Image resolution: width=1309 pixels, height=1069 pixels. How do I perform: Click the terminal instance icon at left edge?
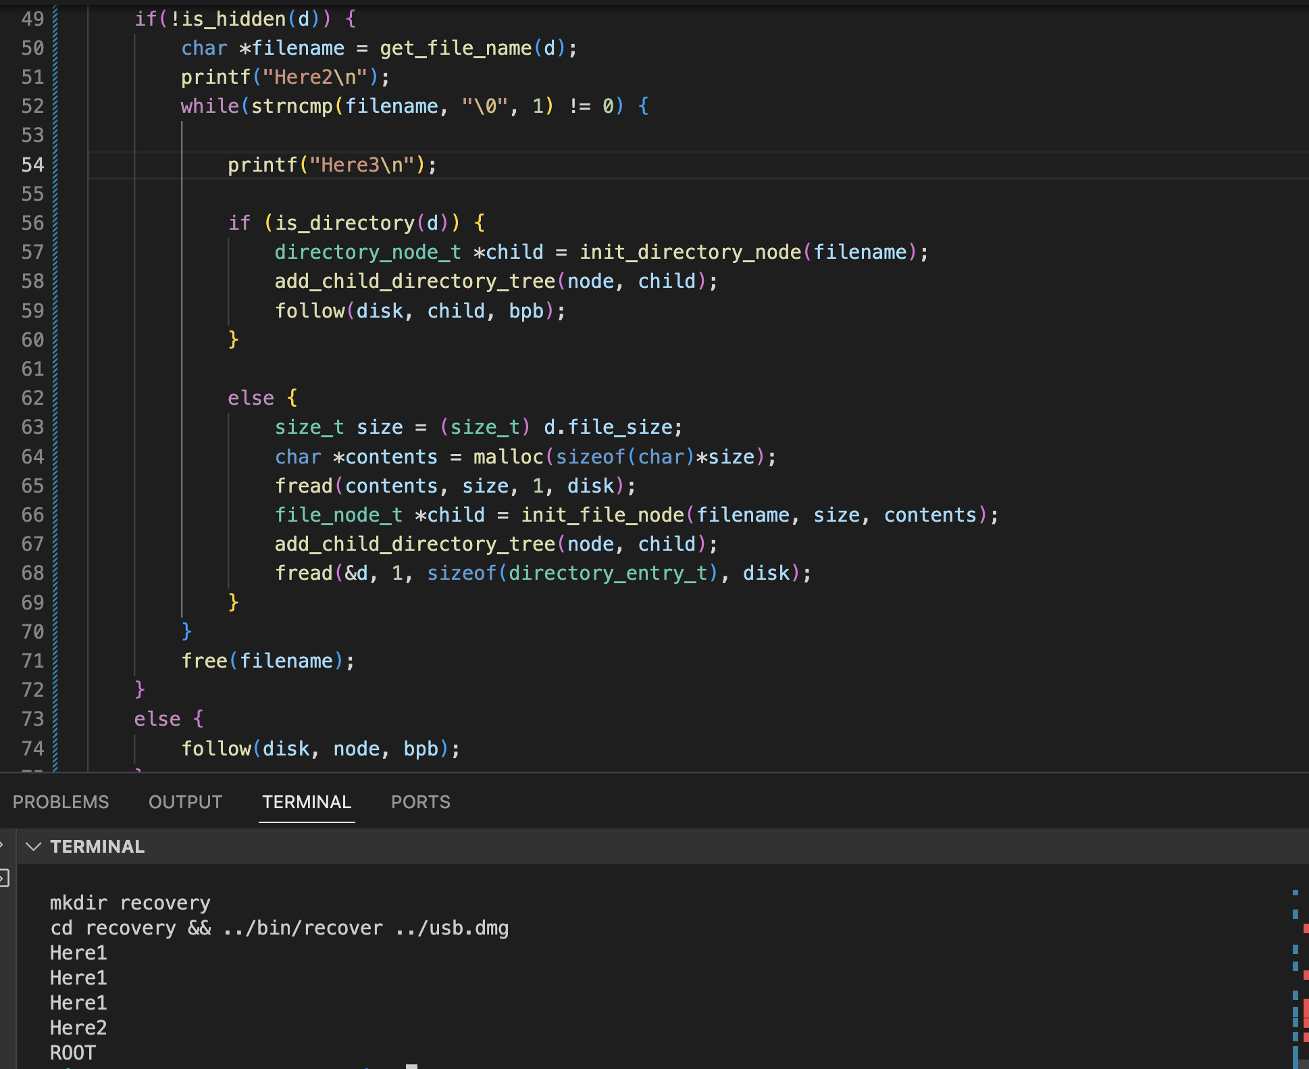3,878
